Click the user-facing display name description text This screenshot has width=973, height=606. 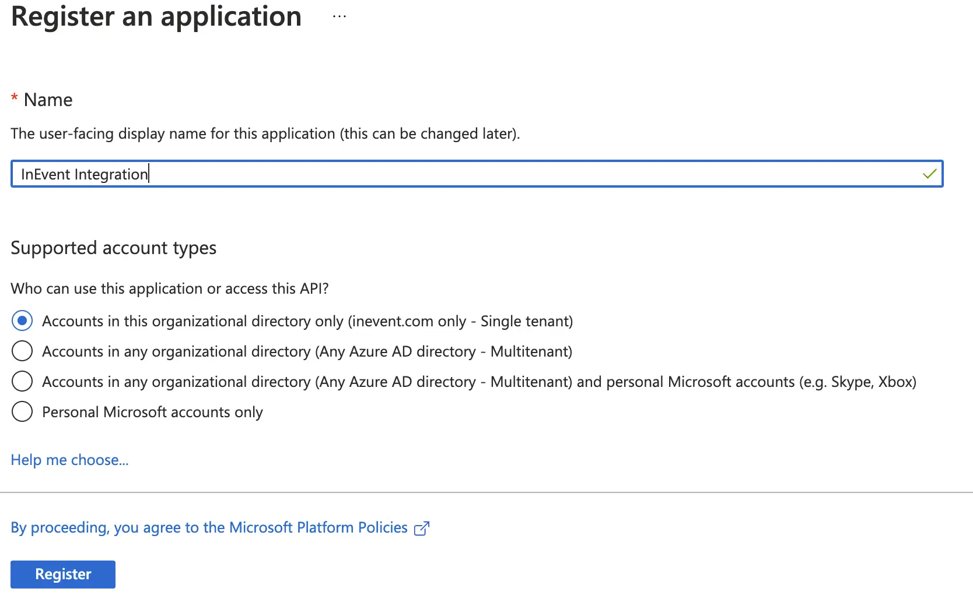pyautogui.click(x=265, y=134)
